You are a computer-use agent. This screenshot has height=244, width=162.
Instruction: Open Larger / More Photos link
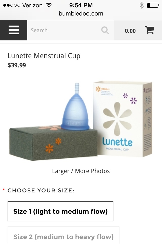coord(81,171)
